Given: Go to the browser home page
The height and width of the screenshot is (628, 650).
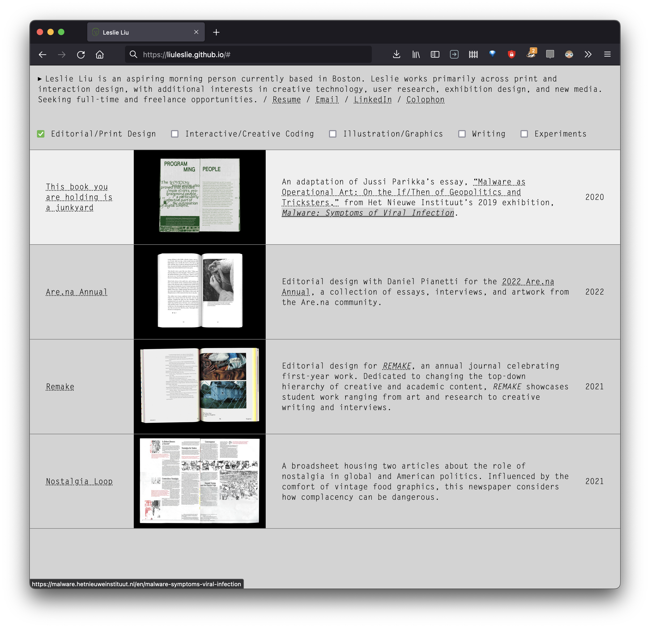Looking at the screenshot, I should (100, 54).
